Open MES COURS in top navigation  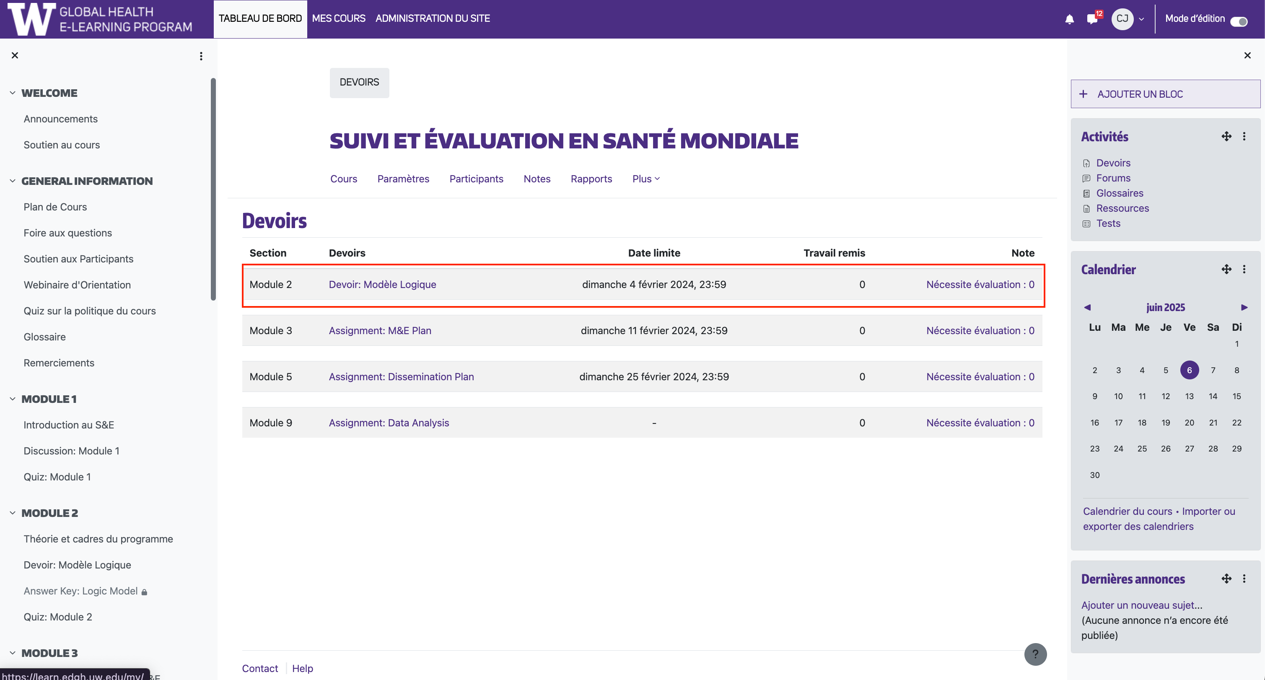coord(338,19)
